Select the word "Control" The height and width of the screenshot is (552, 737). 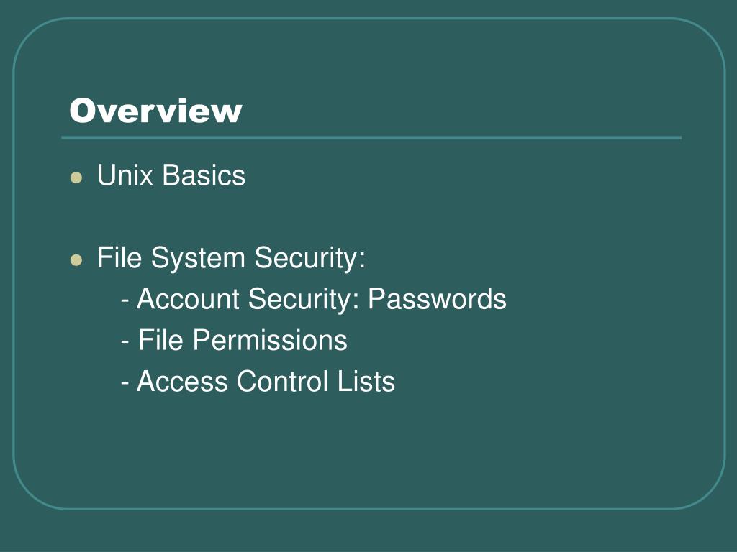click(x=282, y=381)
